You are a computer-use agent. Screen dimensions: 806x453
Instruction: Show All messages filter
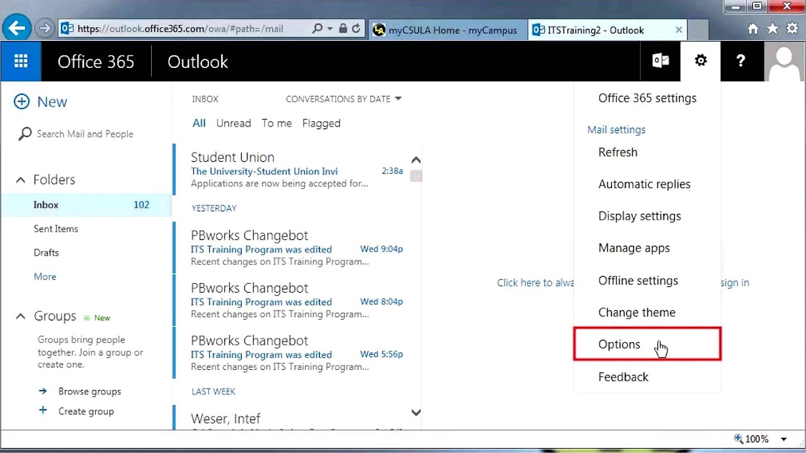[x=199, y=123]
